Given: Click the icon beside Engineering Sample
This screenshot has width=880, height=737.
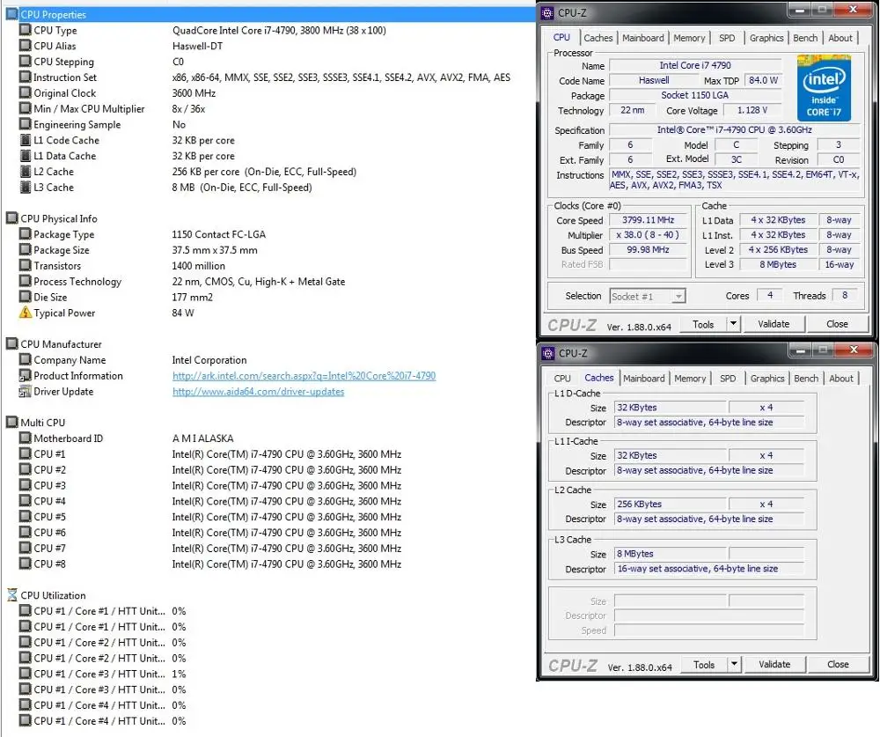Looking at the screenshot, I should [26, 124].
